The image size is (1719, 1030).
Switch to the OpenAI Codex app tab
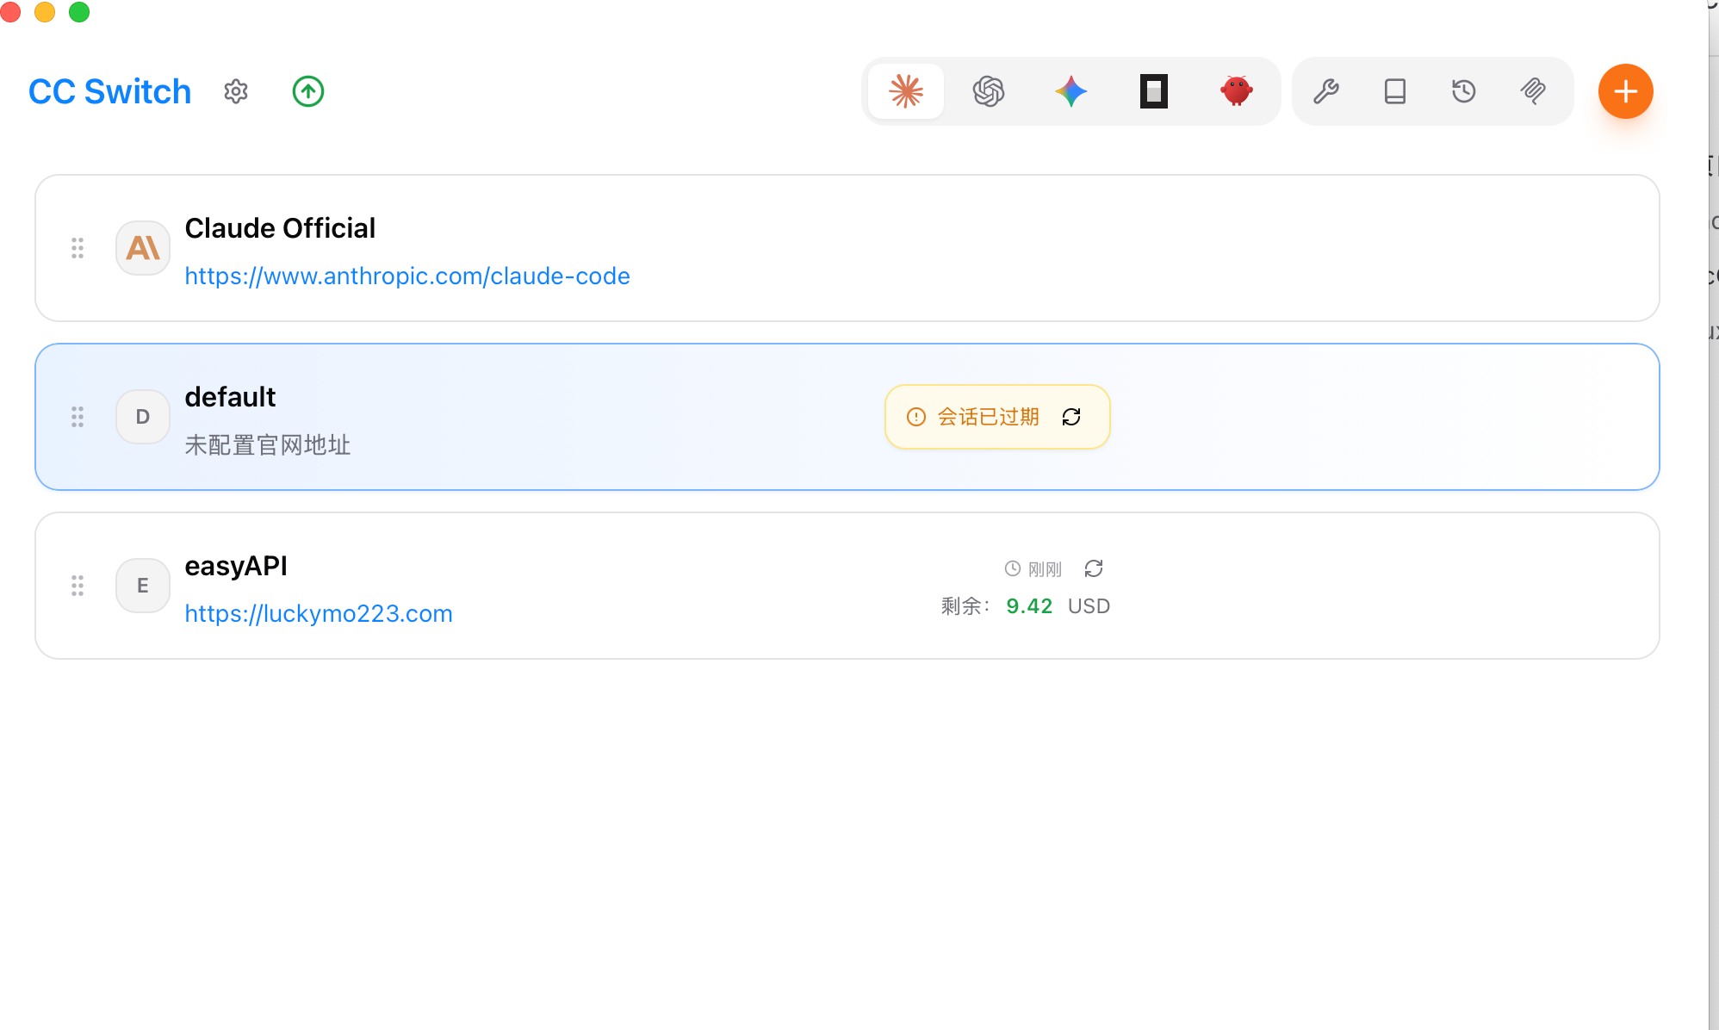point(989,91)
